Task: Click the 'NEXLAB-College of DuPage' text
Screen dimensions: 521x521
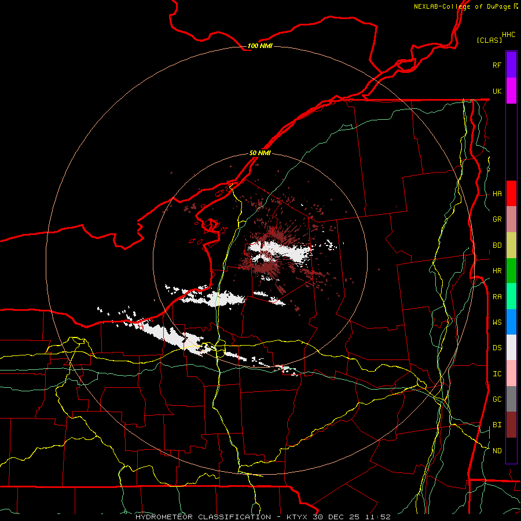Action: tap(462, 6)
